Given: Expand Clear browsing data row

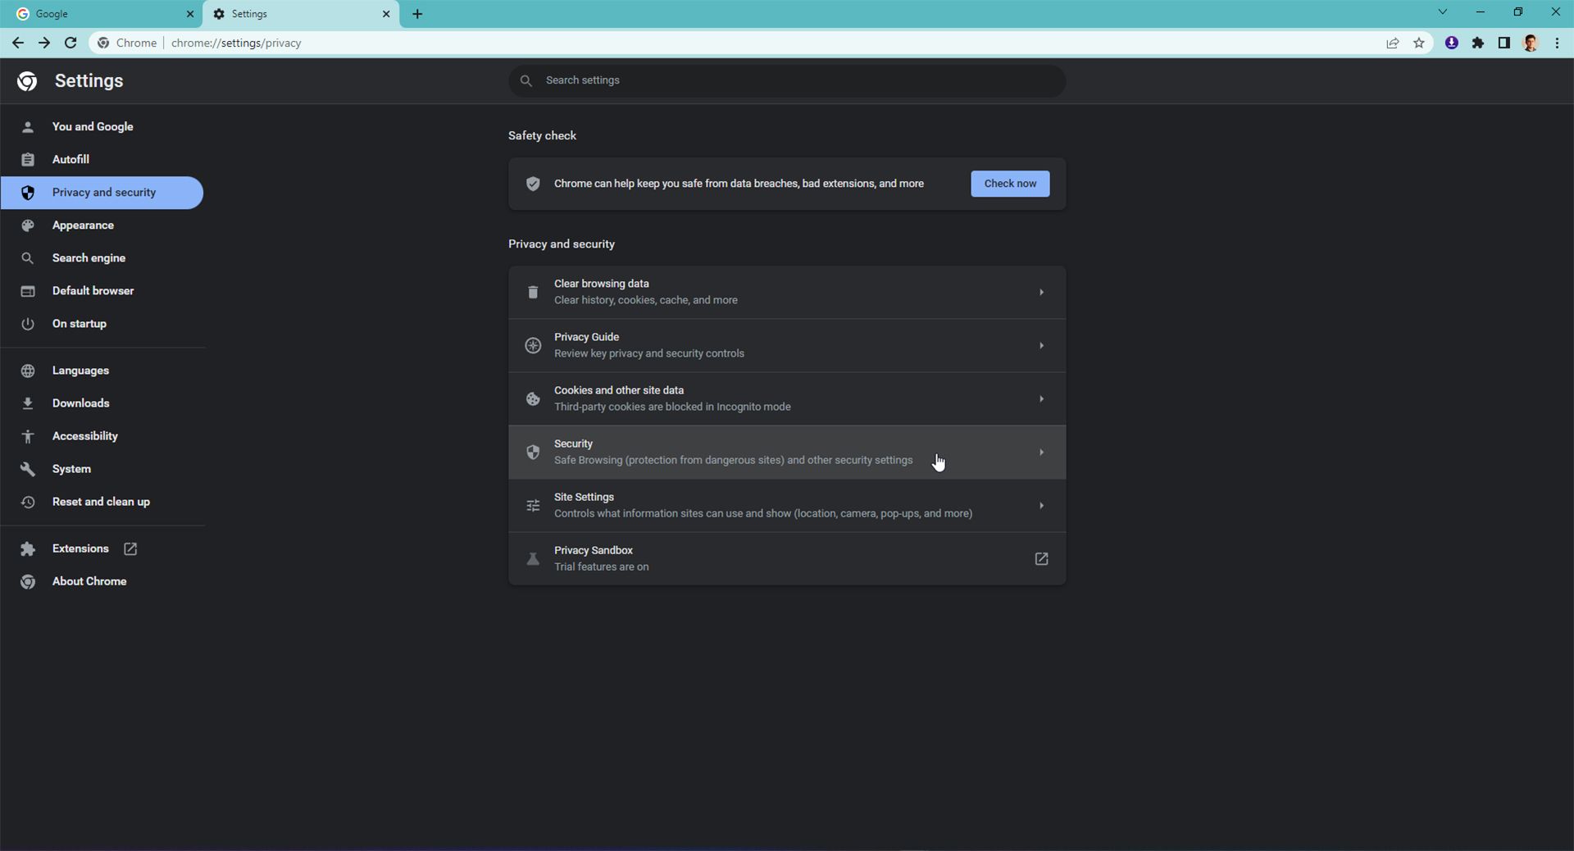Looking at the screenshot, I should click(x=786, y=292).
